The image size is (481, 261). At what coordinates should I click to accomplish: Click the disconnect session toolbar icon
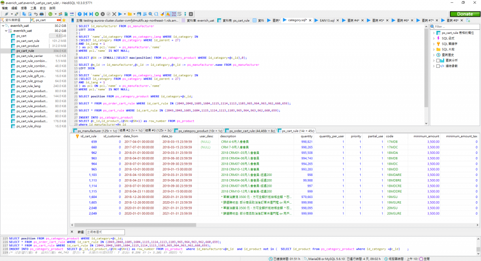click(16, 14)
